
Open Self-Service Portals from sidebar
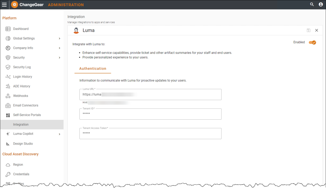click(x=27, y=115)
